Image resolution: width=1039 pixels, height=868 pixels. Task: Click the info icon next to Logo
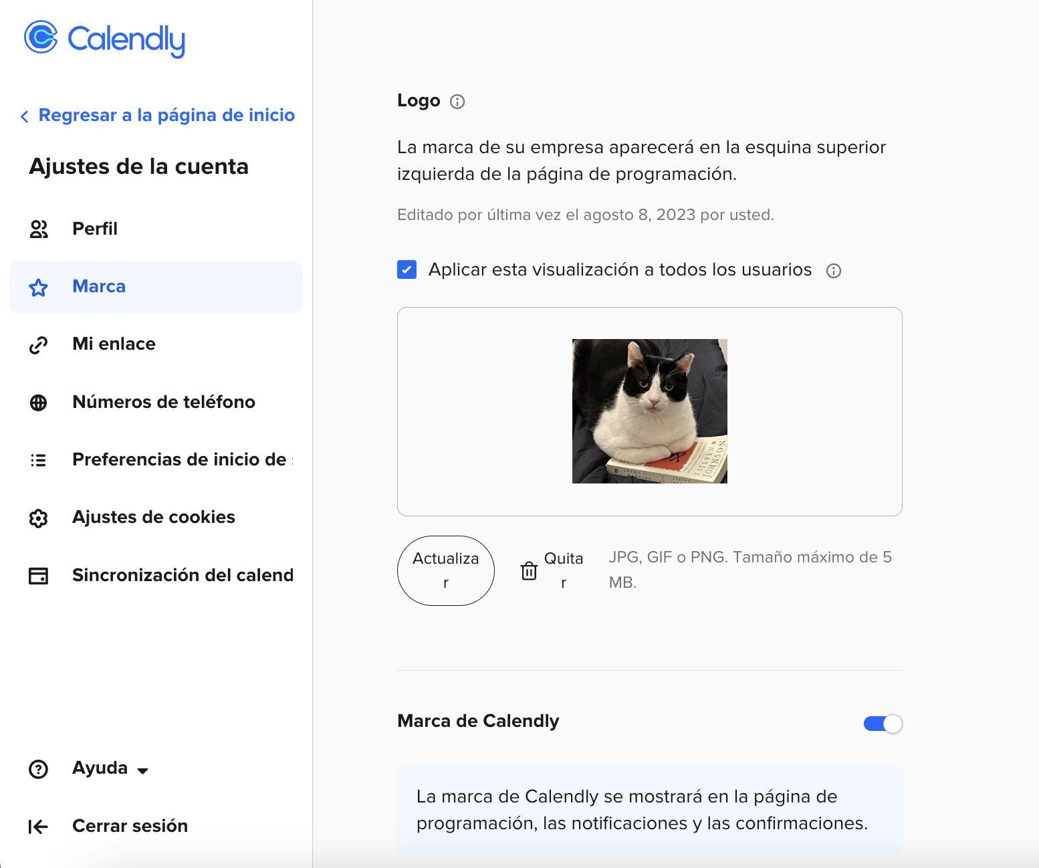(x=457, y=102)
